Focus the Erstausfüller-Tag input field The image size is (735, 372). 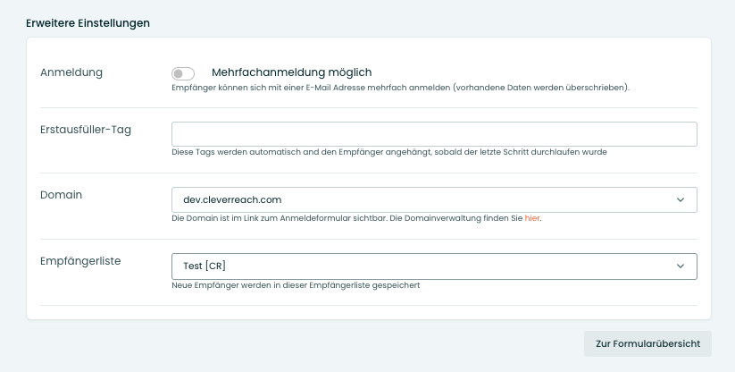(x=434, y=134)
